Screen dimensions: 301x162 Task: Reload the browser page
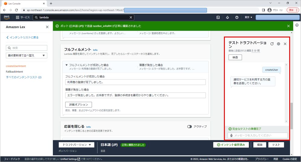click(17, 10)
